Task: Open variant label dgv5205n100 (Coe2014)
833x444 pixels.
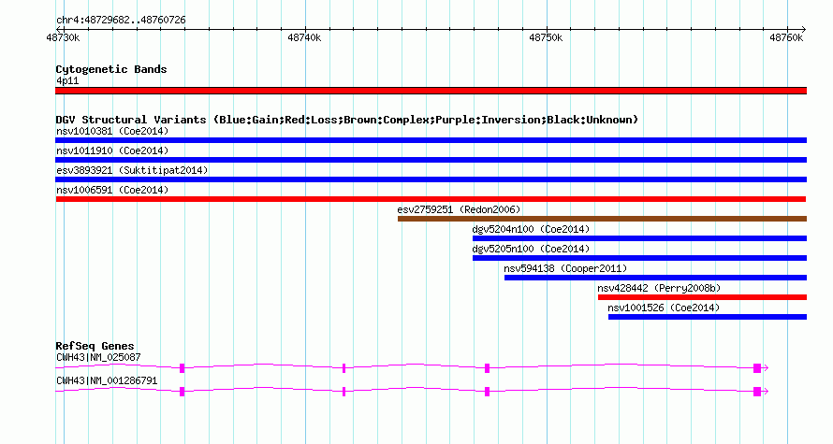Action: pos(531,249)
